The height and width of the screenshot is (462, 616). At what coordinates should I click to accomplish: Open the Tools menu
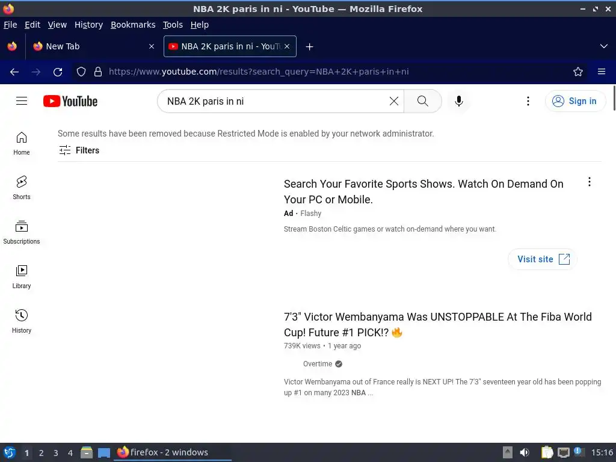click(173, 25)
